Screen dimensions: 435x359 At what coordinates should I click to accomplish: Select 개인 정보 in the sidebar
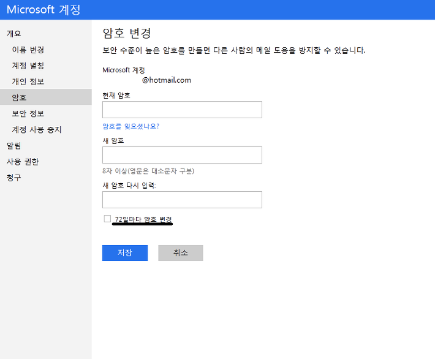[28, 81]
